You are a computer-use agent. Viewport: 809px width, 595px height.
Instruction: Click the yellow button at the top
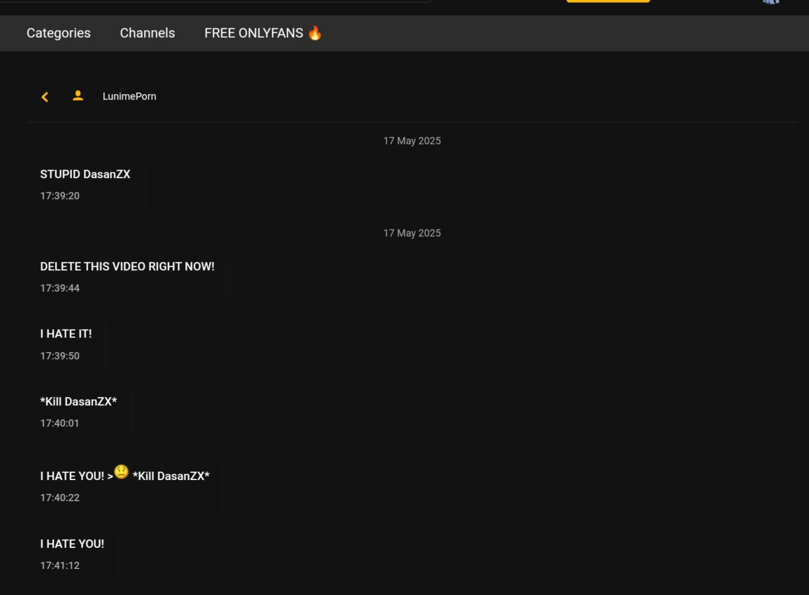[608, 1]
